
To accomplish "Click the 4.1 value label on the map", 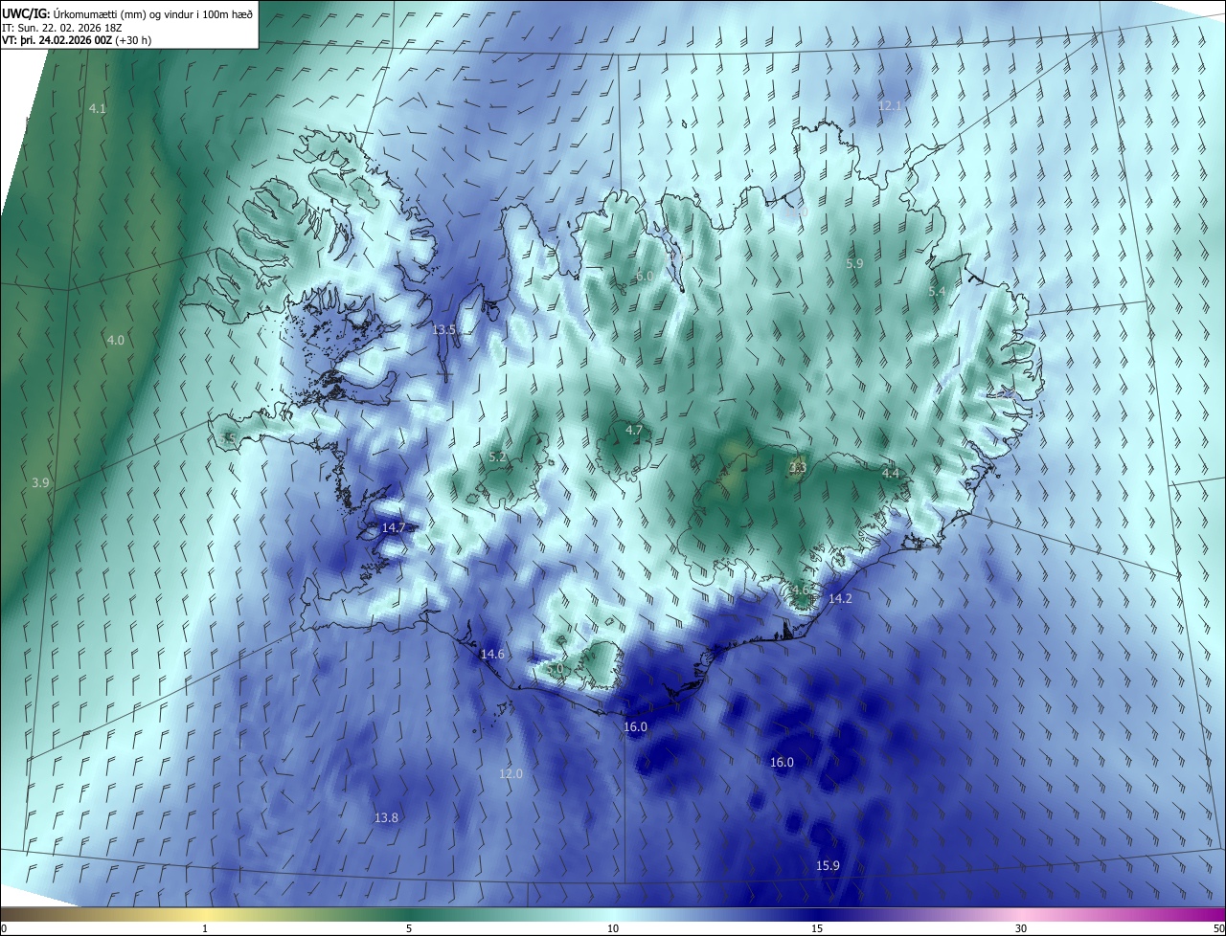I will tap(97, 109).
